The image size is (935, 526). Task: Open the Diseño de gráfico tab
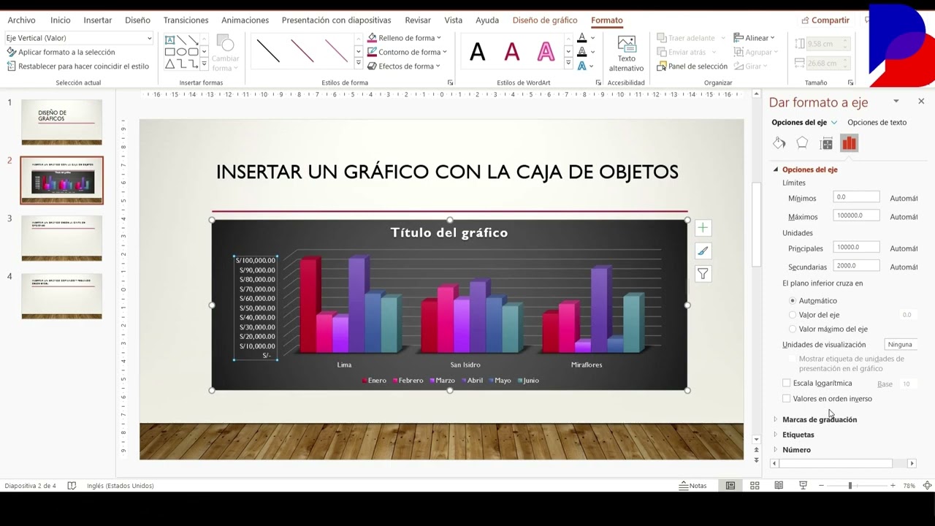tap(545, 20)
